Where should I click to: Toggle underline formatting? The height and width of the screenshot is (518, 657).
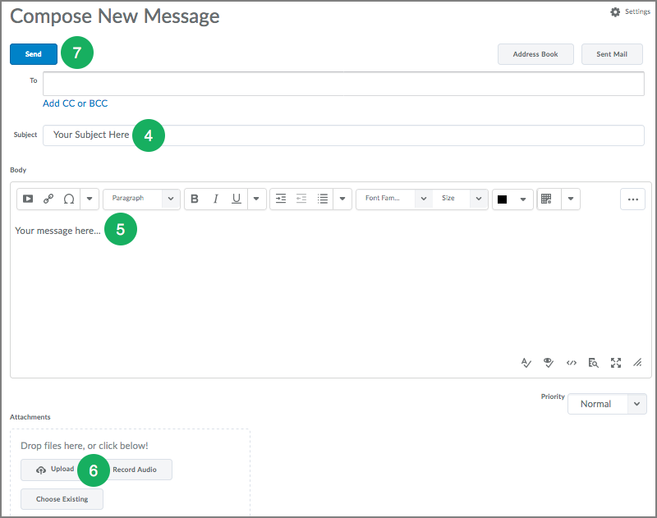(x=236, y=199)
